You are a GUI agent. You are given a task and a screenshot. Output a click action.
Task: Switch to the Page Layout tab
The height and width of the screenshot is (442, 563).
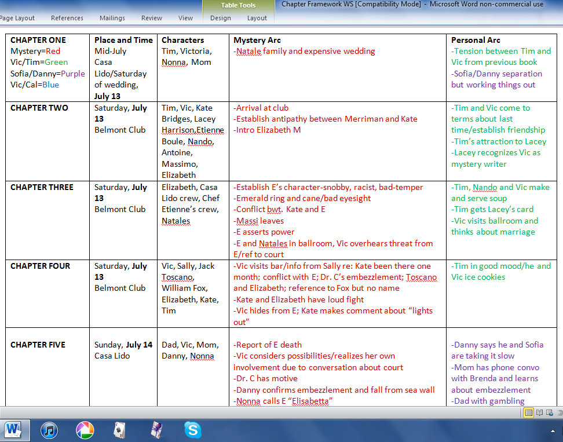click(x=17, y=18)
